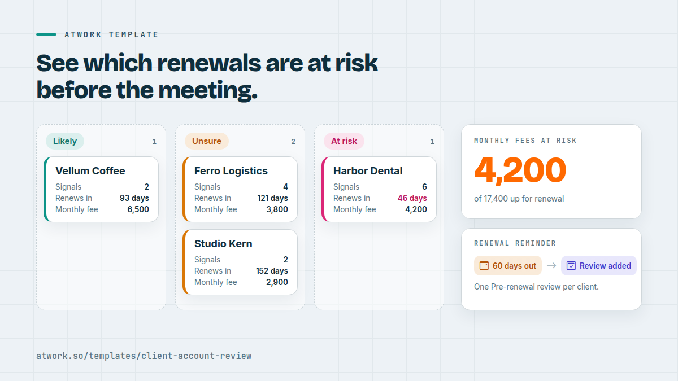Click the 121 days value on Ferro Logistics
Viewport: 678px width, 381px height.
(x=273, y=198)
